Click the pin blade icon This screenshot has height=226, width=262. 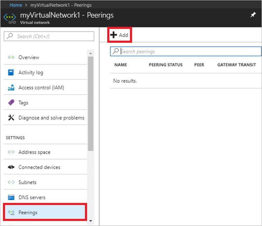[253, 15]
